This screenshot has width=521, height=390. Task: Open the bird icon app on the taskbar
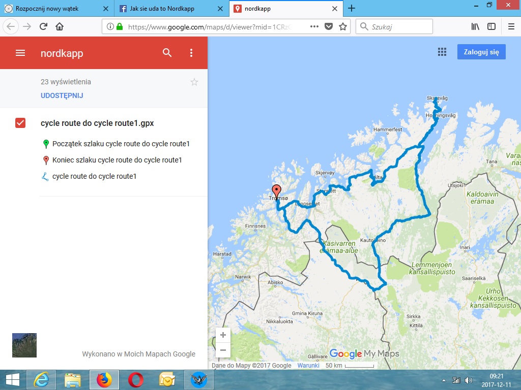[x=199, y=380]
